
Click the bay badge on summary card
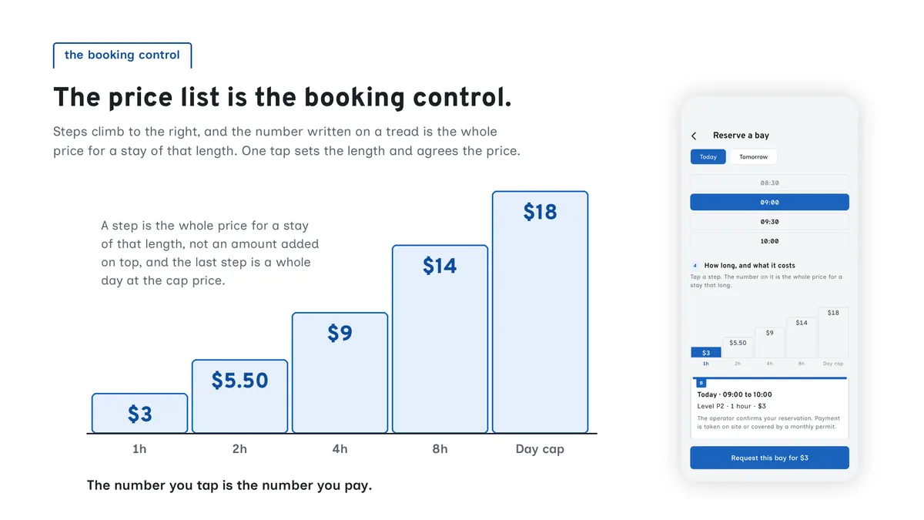[701, 383]
